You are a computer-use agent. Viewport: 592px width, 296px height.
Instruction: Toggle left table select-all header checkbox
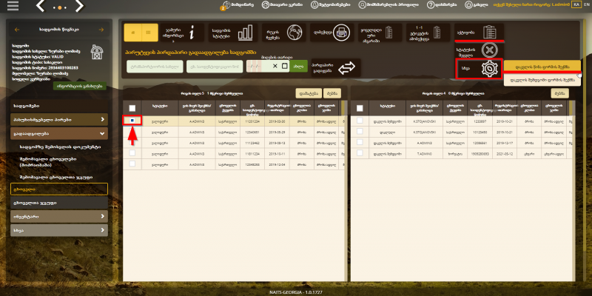pos(132,108)
